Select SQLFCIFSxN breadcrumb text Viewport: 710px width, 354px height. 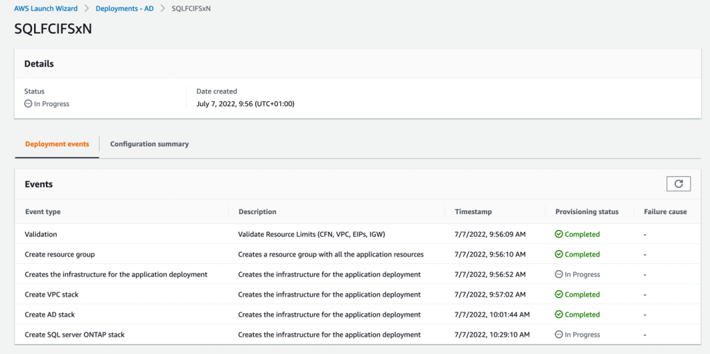click(x=191, y=8)
